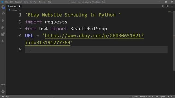Select the main.py editor tab
Viewport: 175px width, 98px height.
pyautogui.click(x=14, y=6)
